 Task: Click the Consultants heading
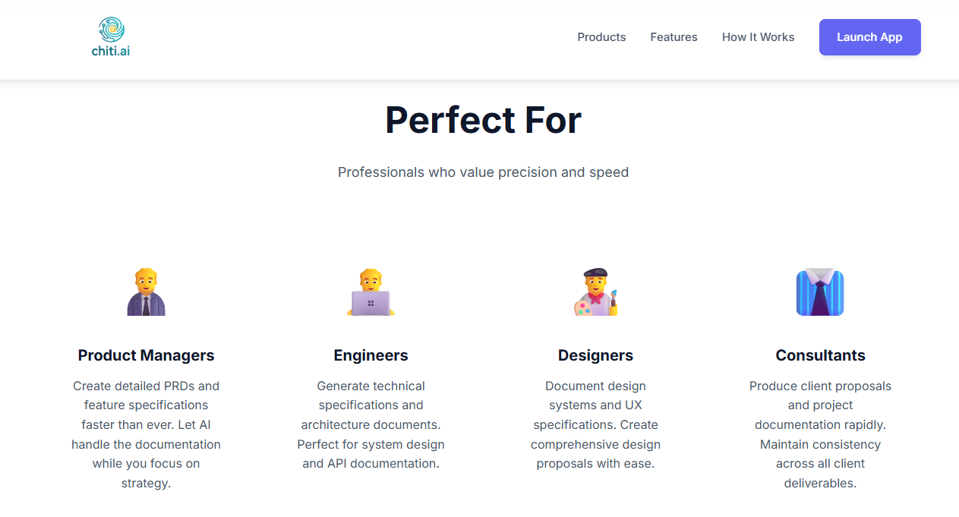coord(820,355)
